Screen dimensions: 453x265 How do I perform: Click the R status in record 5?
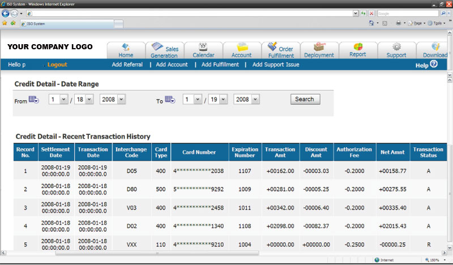pyautogui.click(x=429, y=245)
